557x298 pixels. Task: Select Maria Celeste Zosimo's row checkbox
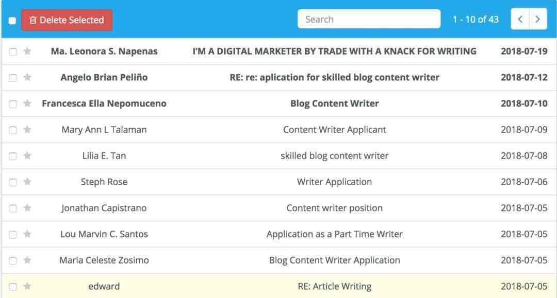pyautogui.click(x=13, y=261)
